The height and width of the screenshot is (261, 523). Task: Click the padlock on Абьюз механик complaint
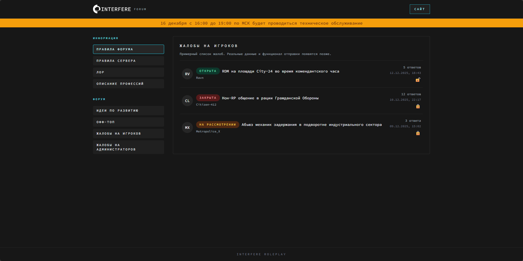(418, 133)
